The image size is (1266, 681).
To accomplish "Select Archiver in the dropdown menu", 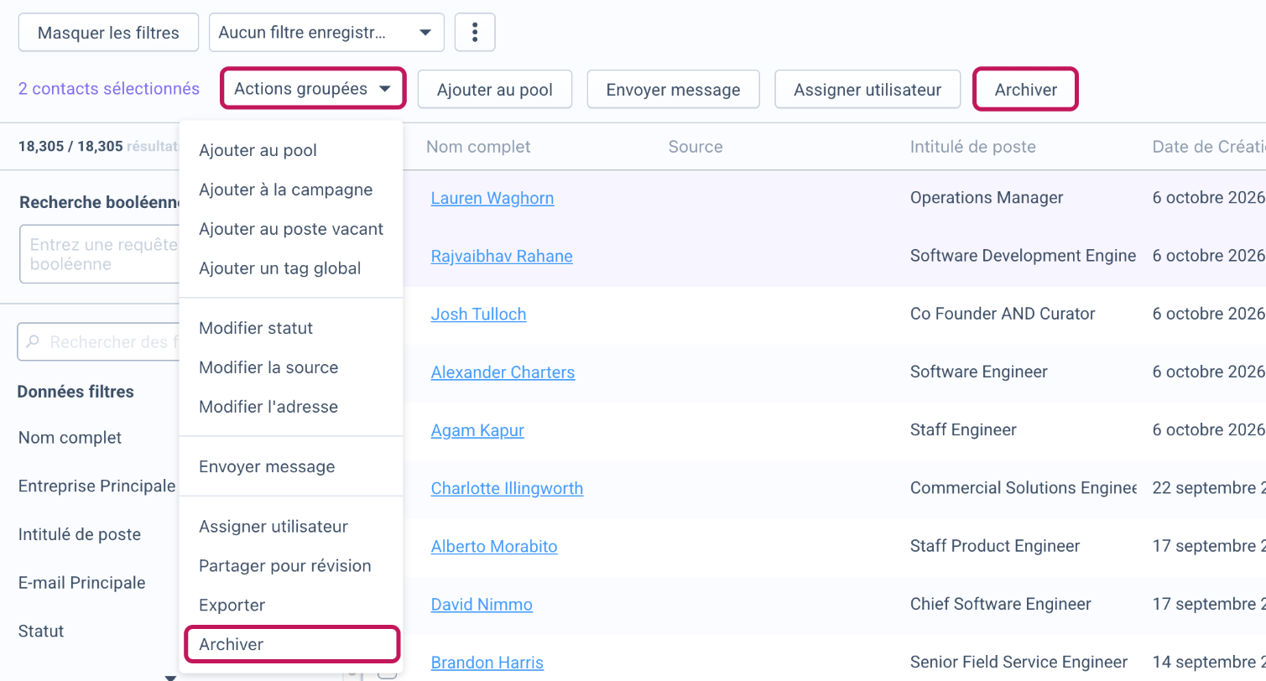I will pyautogui.click(x=291, y=644).
